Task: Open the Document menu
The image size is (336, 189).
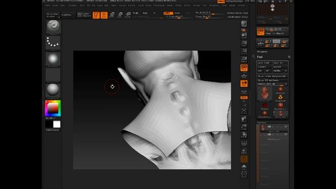Action: point(72,5)
